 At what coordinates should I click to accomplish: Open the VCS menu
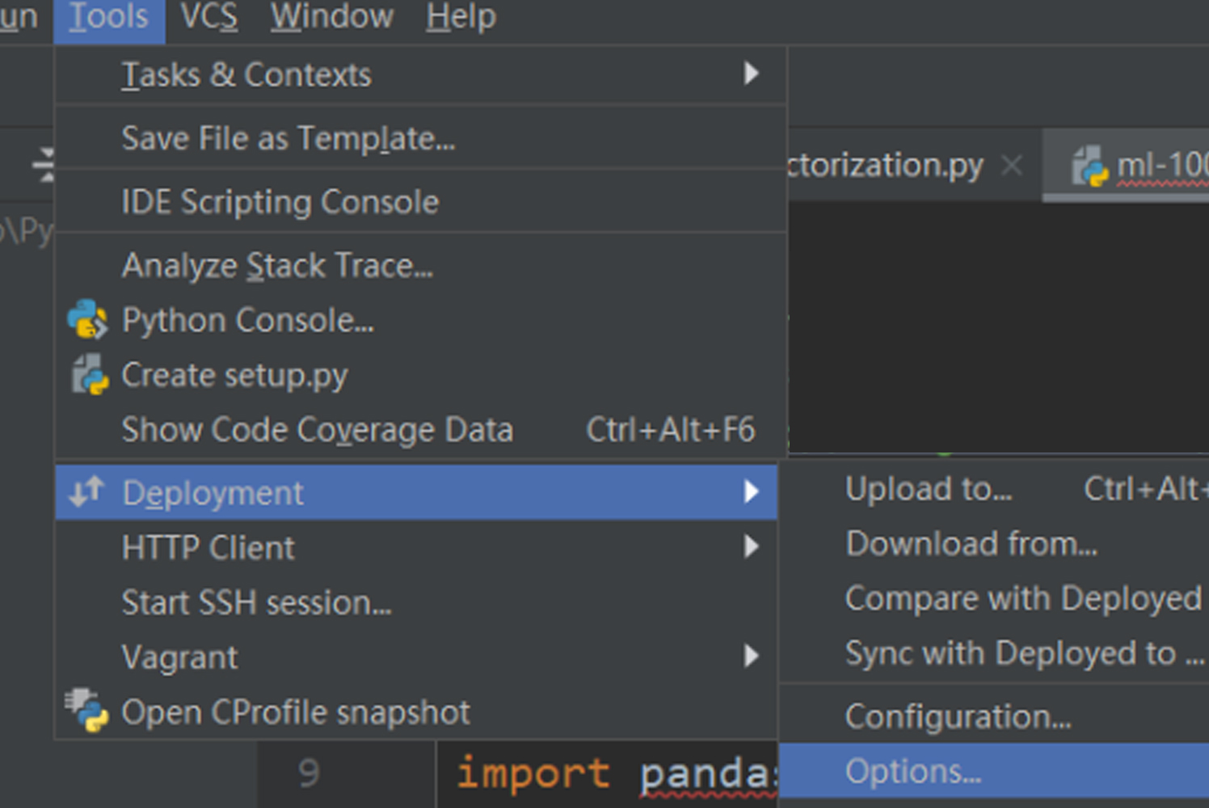[209, 18]
